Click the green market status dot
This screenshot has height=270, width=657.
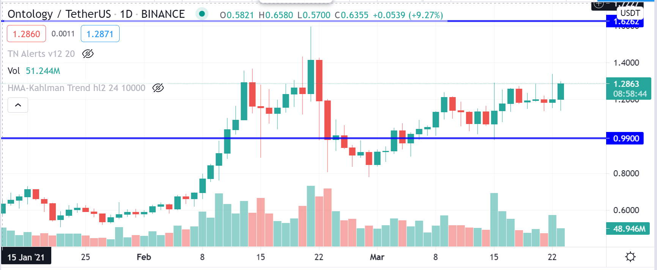(x=202, y=14)
